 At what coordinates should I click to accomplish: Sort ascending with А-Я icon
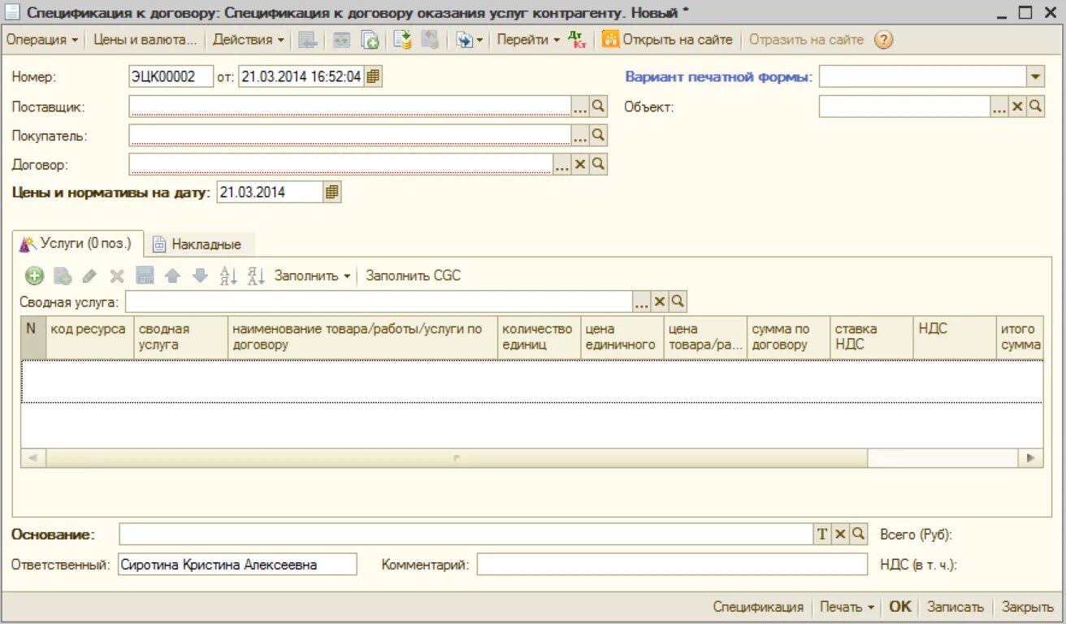(x=228, y=276)
